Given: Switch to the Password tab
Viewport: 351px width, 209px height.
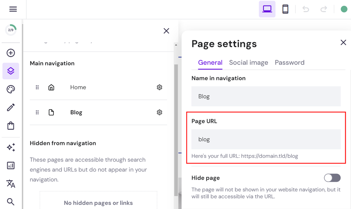Looking at the screenshot, I should (x=290, y=63).
